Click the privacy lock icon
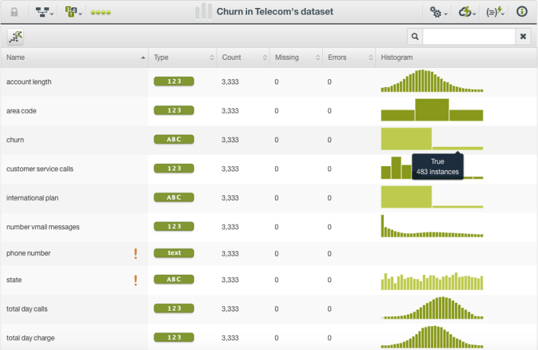Viewport: 538px width, 350px height. coord(14,12)
